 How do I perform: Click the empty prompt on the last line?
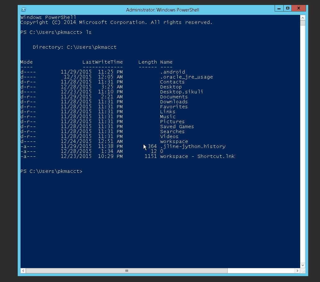pos(51,171)
